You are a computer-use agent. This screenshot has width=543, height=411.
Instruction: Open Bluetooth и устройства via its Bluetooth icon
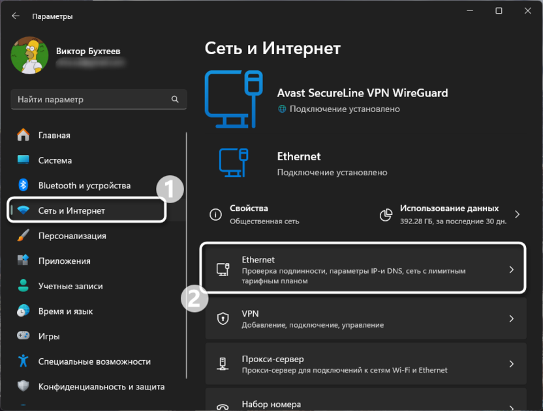coord(23,185)
